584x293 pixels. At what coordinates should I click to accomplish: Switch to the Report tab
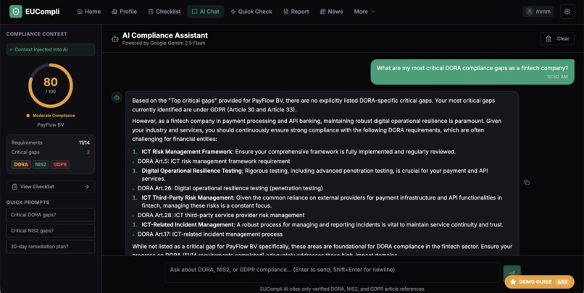[x=296, y=12]
